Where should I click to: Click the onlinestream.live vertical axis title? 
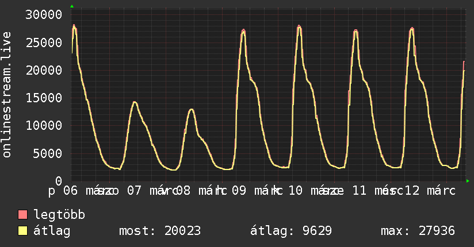[6, 95]
